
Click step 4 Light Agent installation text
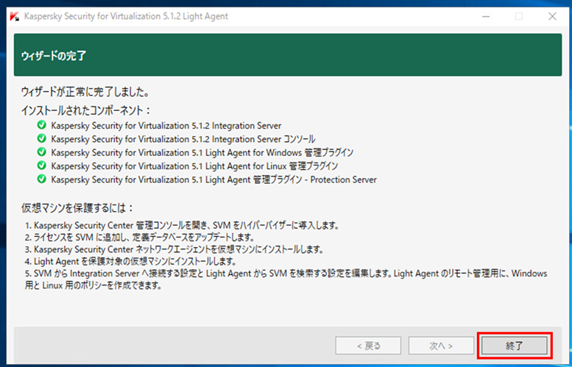click(x=131, y=262)
